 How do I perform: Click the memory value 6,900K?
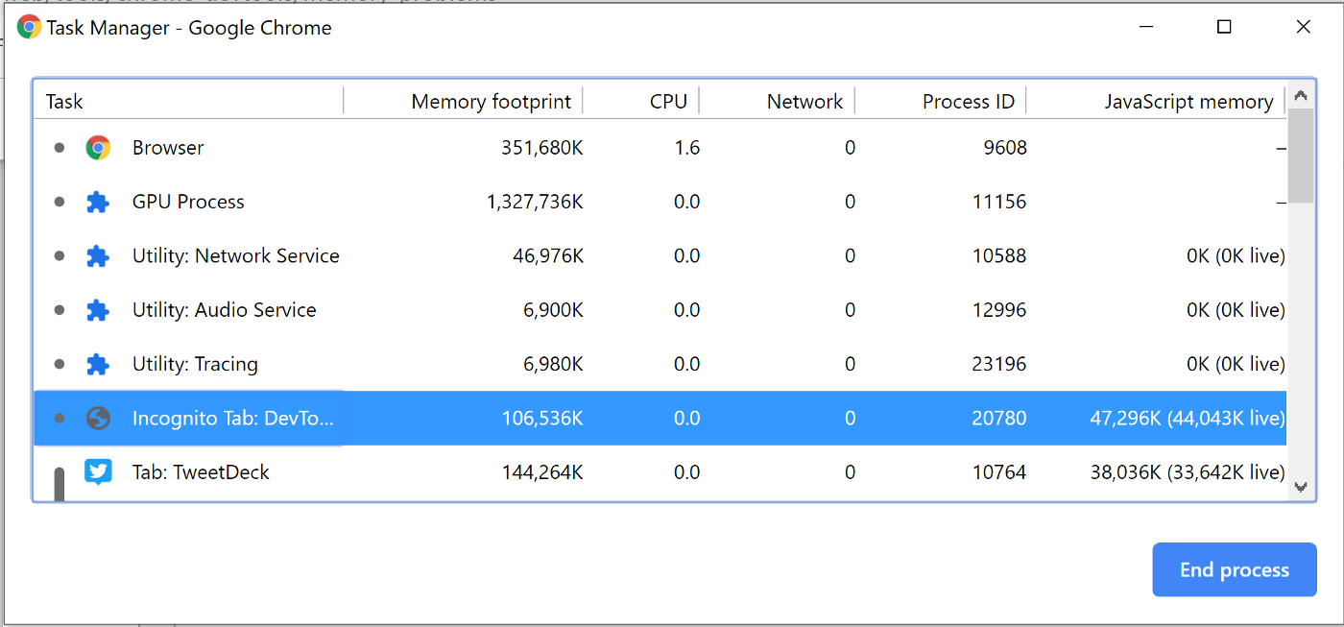point(554,310)
